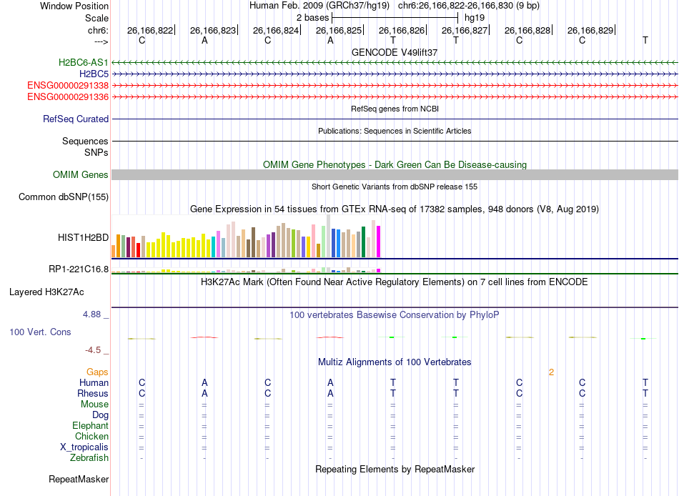Open the RefSeq Curated track label

click(75, 119)
